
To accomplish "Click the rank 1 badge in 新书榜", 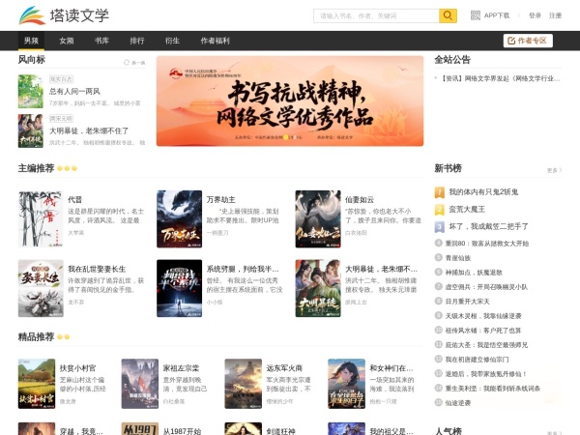I will click(439, 192).
